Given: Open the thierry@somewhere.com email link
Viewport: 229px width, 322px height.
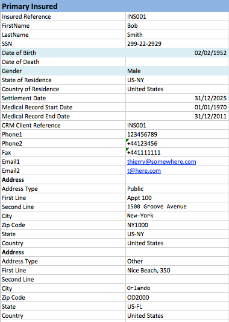Looking at the screenshot, I should pyautogui.click(x=162, y=162).
